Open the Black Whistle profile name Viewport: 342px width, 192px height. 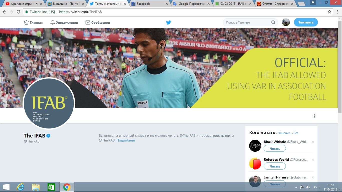tap(275, 142)
